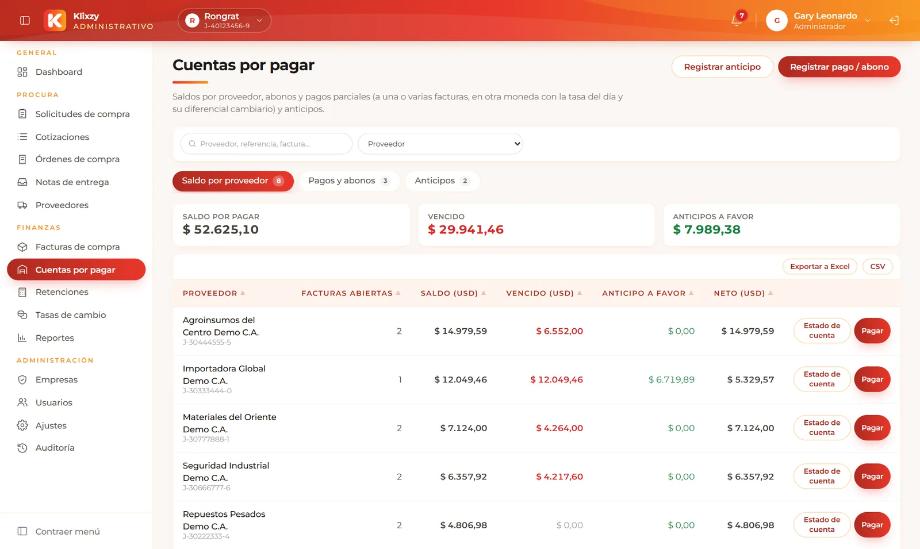Open the Proveedor filter dropdown
This screenshot has width=920, height=549.
pyautogui.click(x=440, y=144)
